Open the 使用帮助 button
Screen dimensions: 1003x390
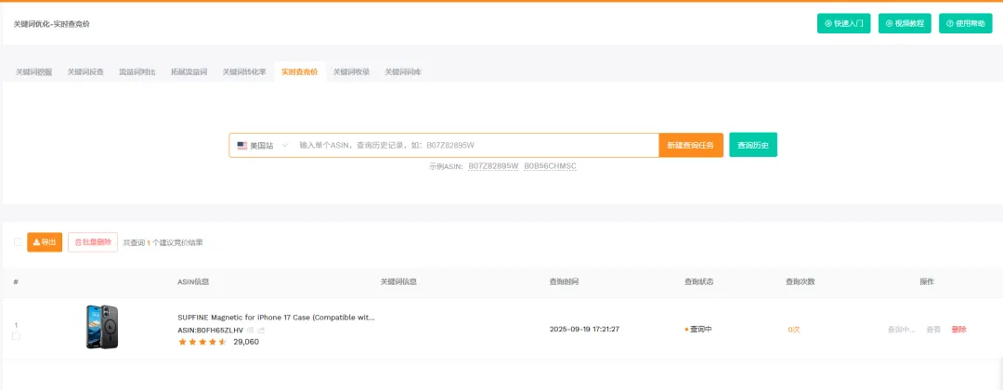click(x=965, y=23)
